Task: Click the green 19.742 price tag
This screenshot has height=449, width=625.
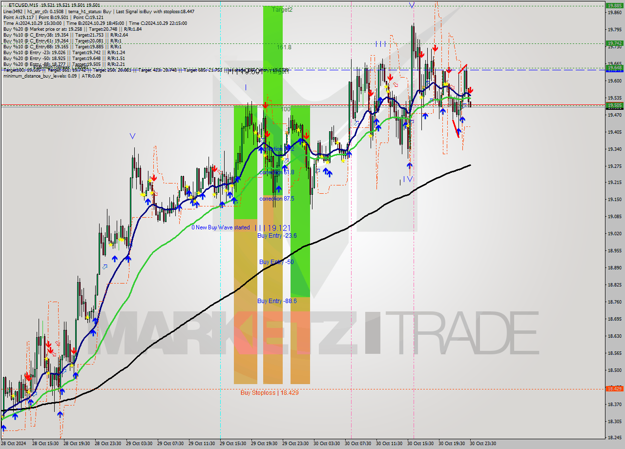Action: (614, 43)
